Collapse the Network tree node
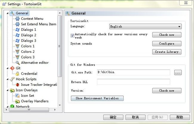The height and width of the screenshot is (124, 194). tap(7, 107)
